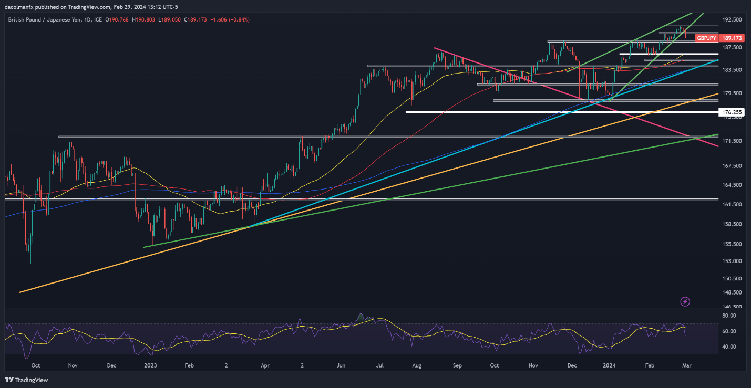The image size is (751, 388).
Task: Click the Mar label on the time axis
Action: click(687, 365)
